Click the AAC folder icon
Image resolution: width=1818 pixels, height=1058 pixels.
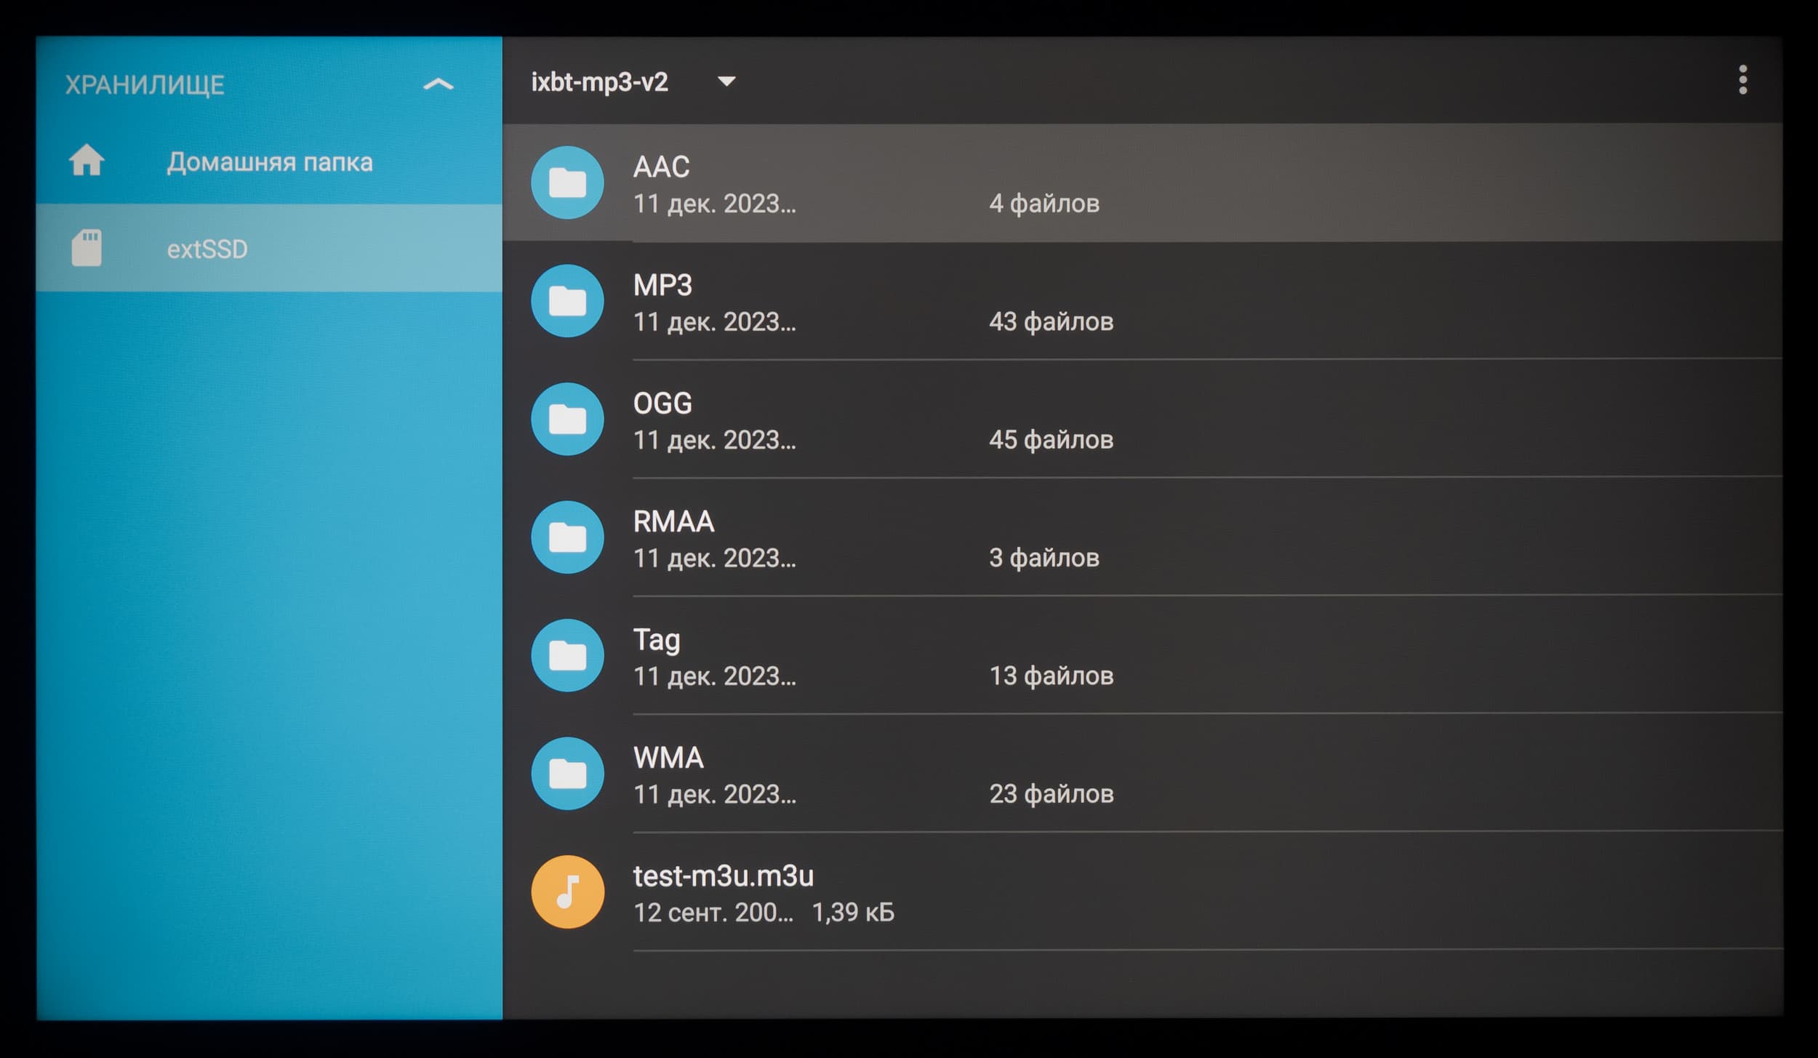click(x=567, y=183)
